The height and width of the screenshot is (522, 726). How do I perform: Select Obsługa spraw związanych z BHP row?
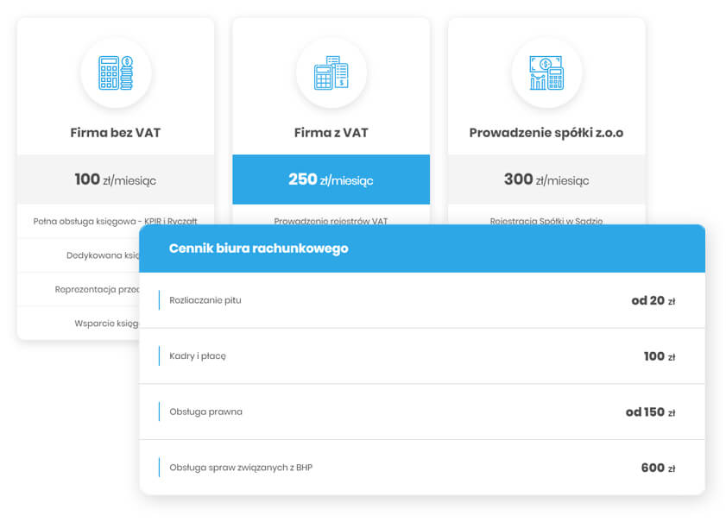click(x=422, y=468)
